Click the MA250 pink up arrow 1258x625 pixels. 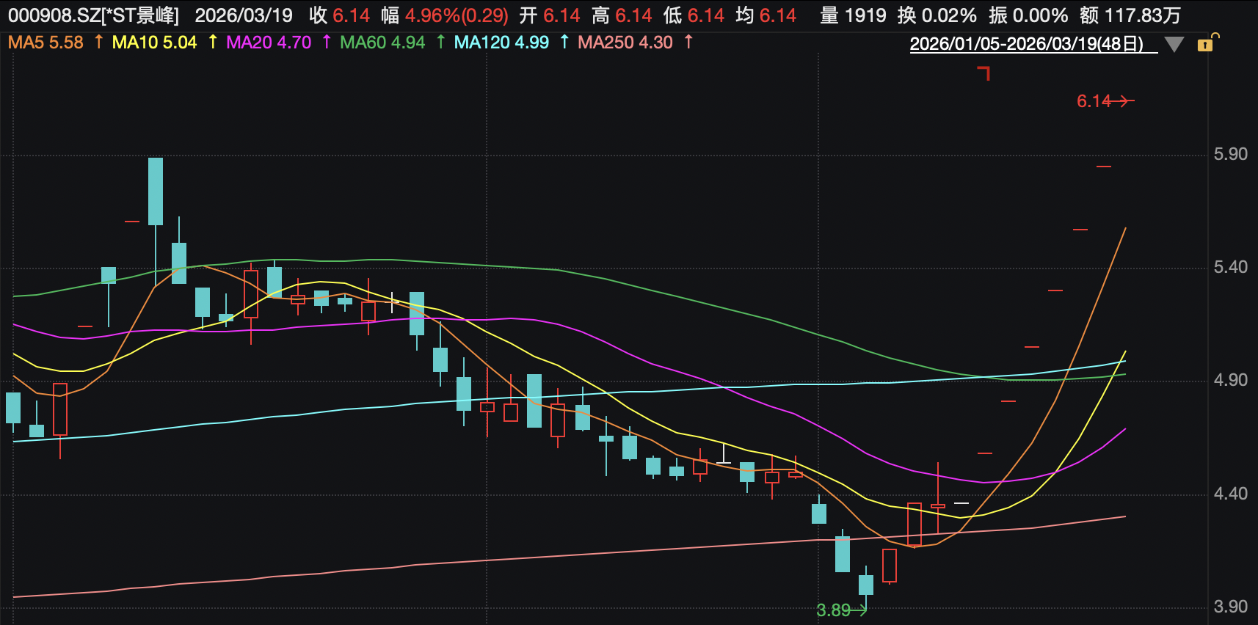688,43
